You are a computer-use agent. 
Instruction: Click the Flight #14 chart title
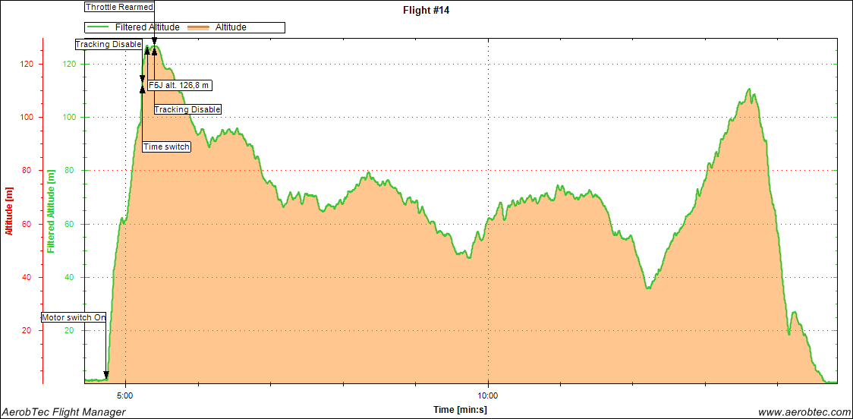(x=426, y=10)
